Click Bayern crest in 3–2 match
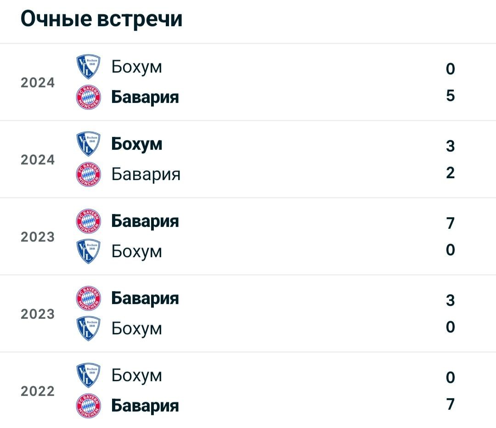This screenshot has width=496, height=428. point(89,175)
